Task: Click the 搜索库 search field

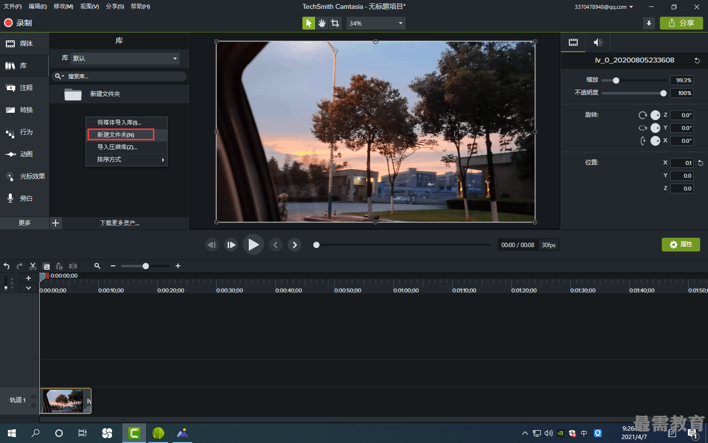Action: tap(119, 76)
